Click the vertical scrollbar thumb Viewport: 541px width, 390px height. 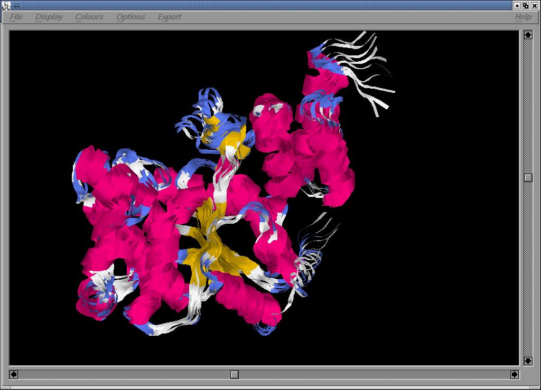pos(528,178)
